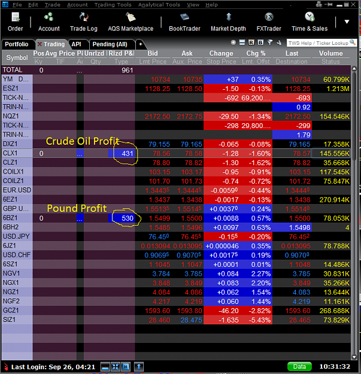
Task: Switch to the API tab
Action: click(77, 44)
